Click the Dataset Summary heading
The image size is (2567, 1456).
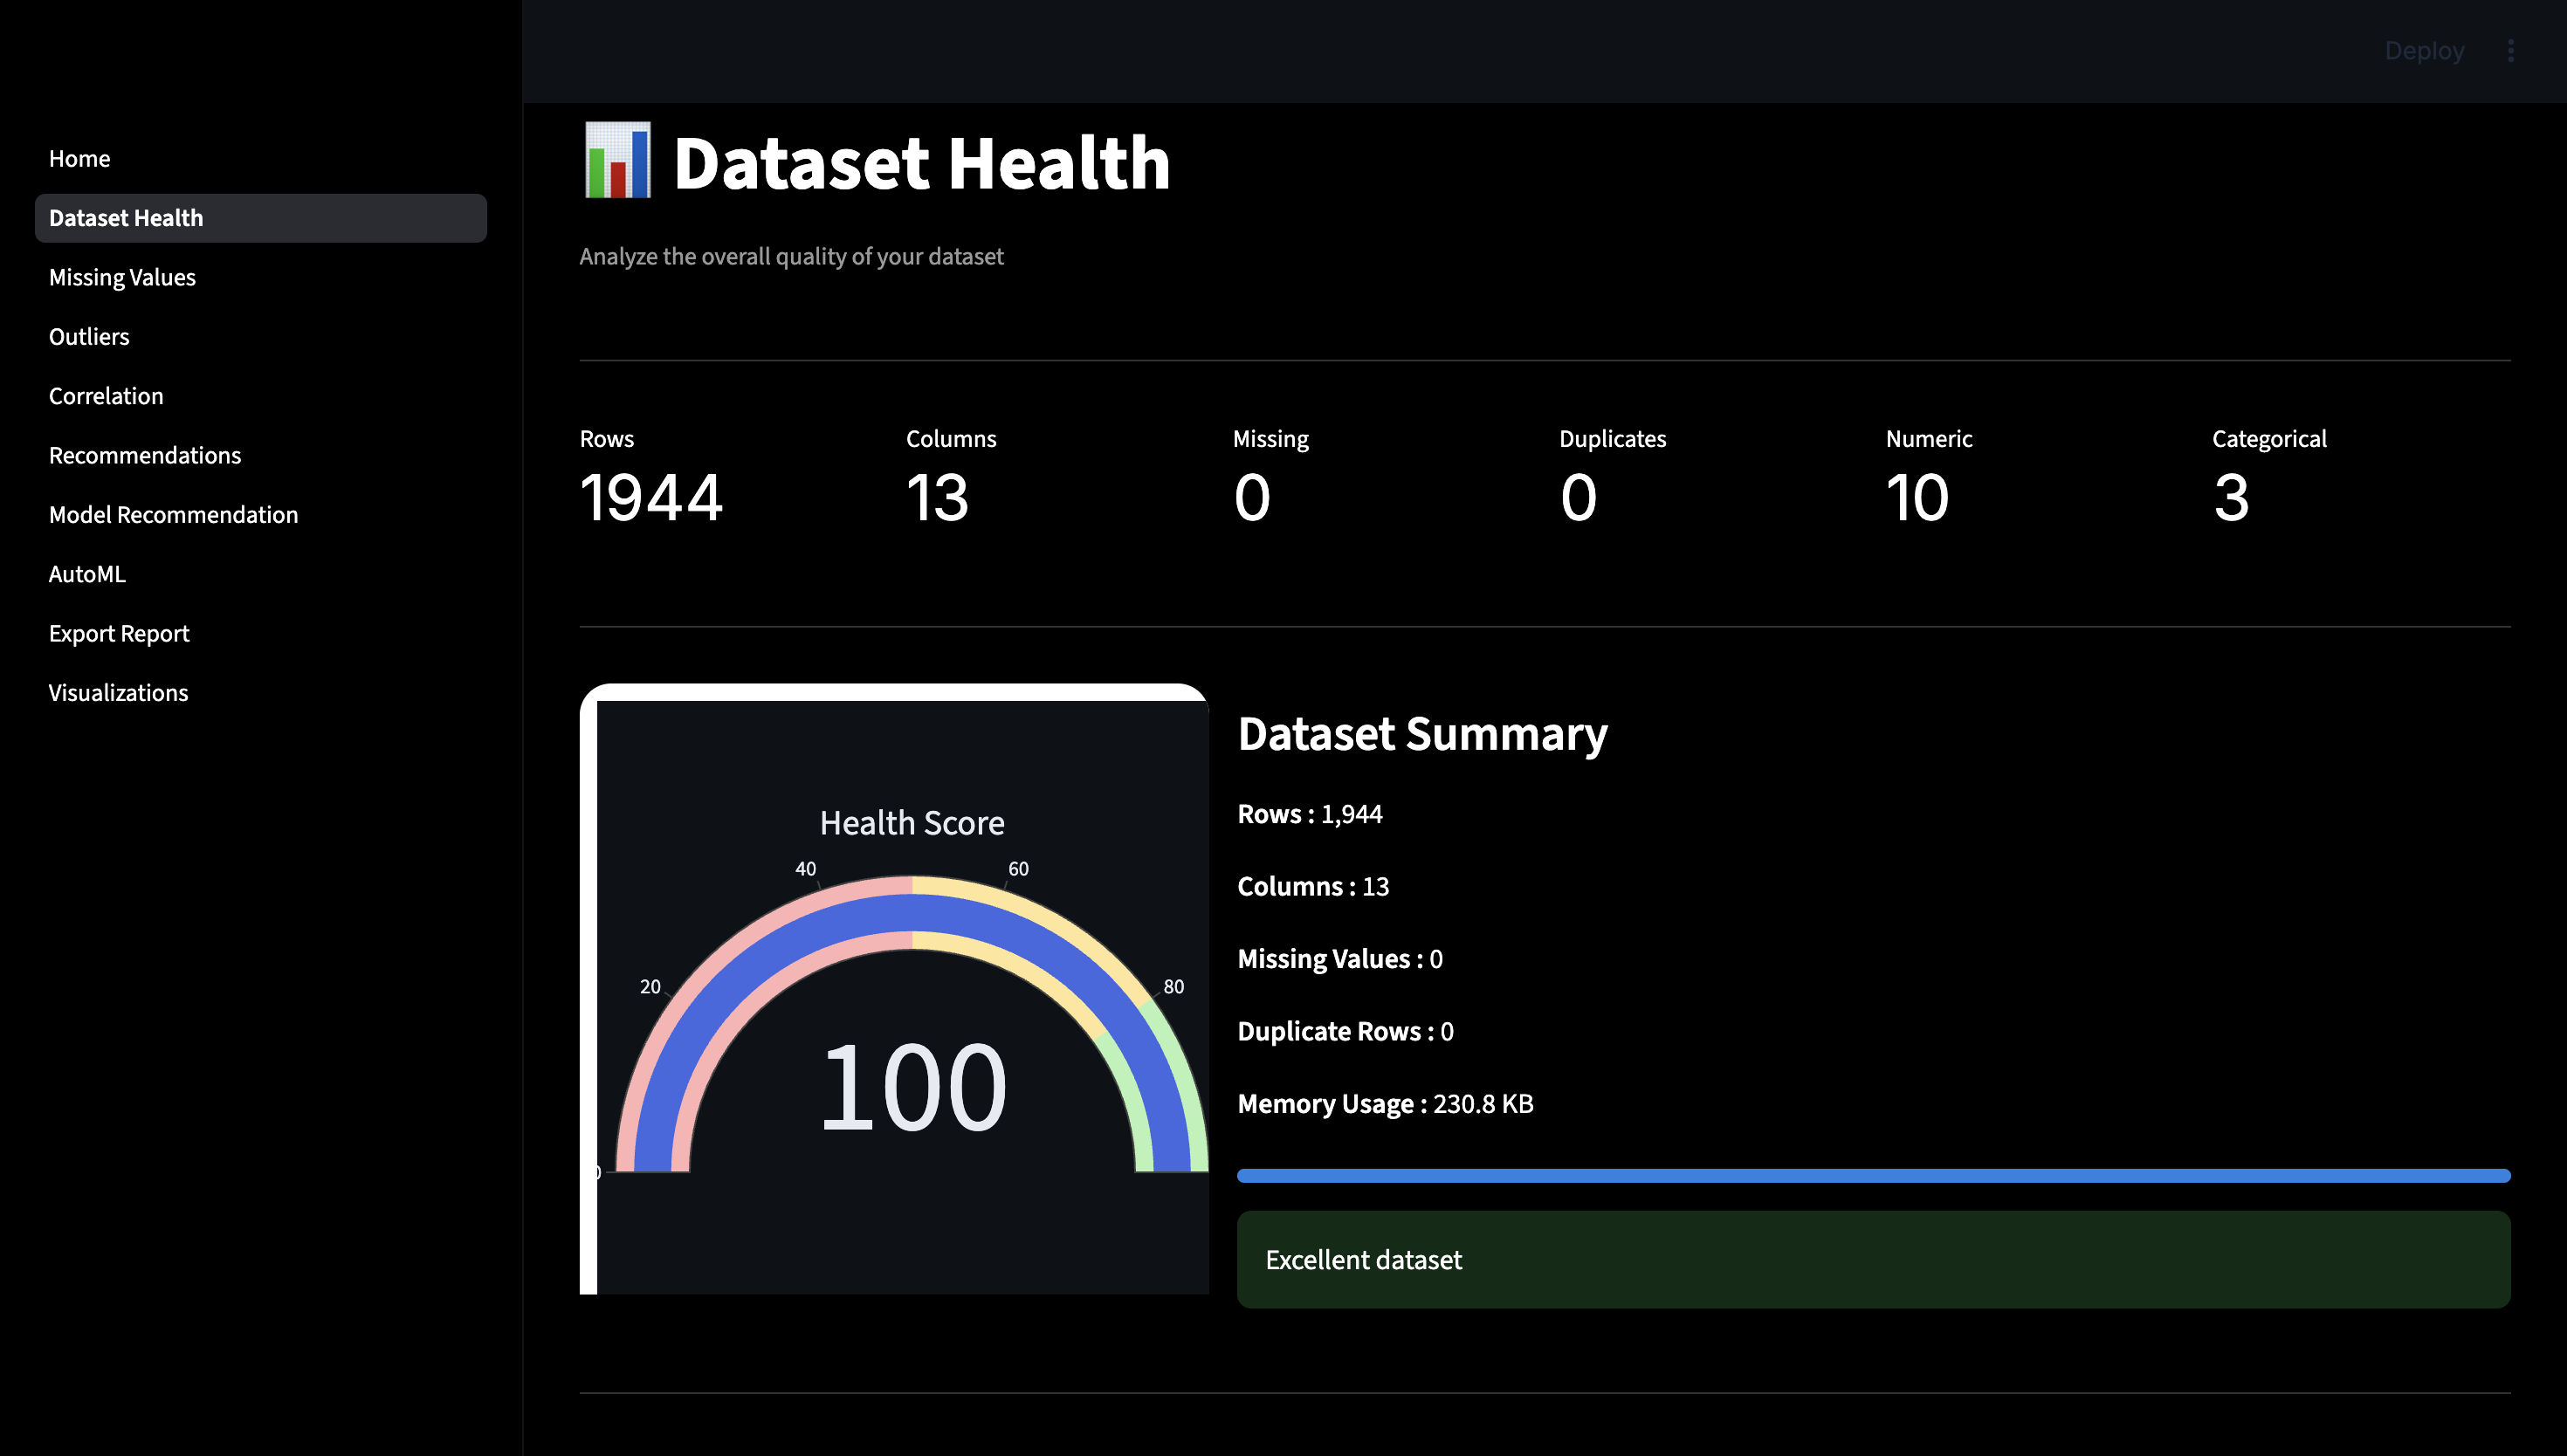(x=1422, y=733)
